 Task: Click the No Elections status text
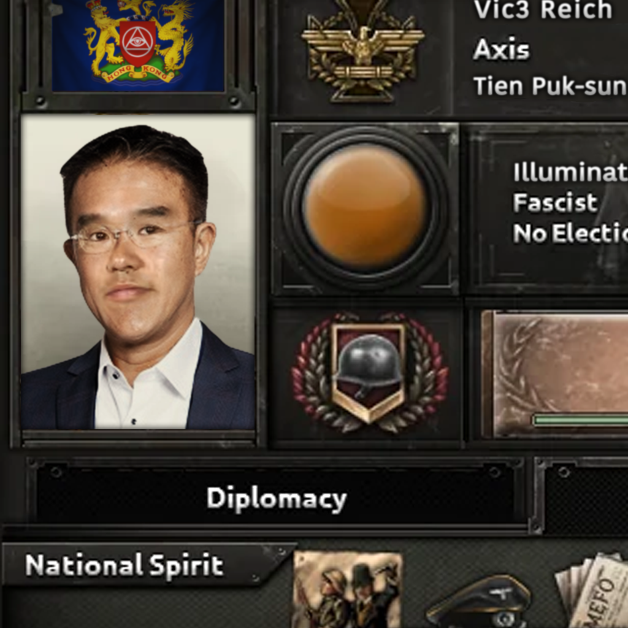pos(570,233)
